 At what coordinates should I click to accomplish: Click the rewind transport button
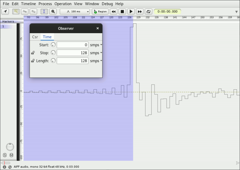pyautogui.click(x=114, y=12)
